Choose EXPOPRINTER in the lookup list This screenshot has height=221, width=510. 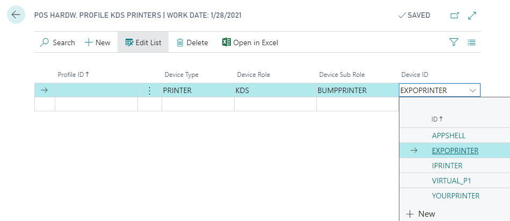(455, 151)
